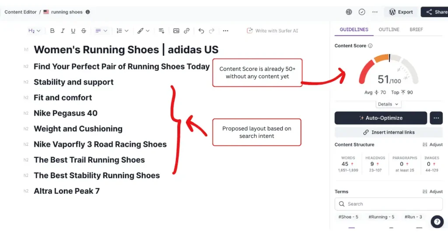
Task: Toggle bold formatting in the toolbar
Action: coord(52,31)
